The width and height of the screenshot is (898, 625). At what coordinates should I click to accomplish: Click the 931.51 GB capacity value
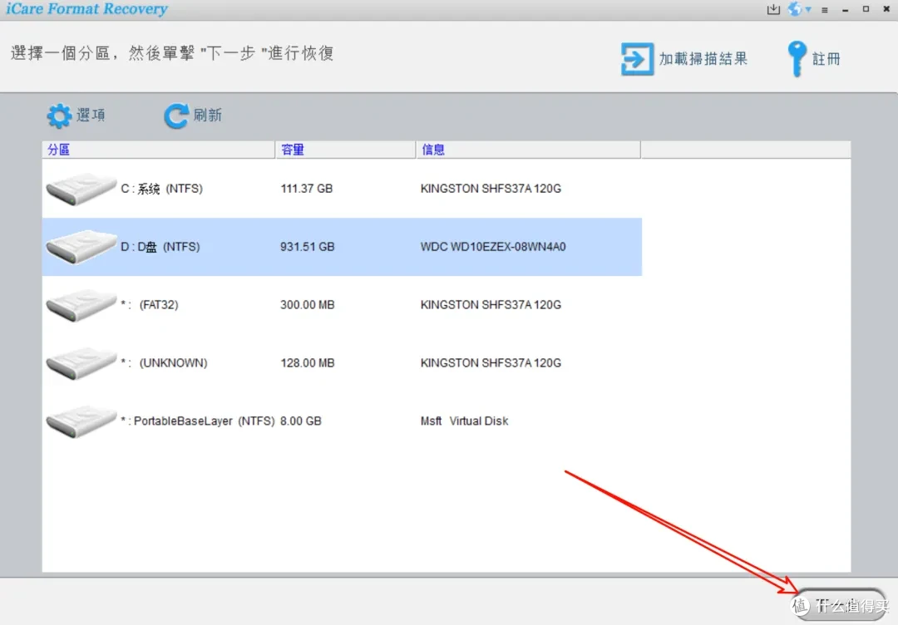coord(307,247)
